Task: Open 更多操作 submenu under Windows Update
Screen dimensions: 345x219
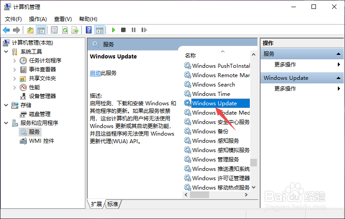Action: click(x=307, y=88)
